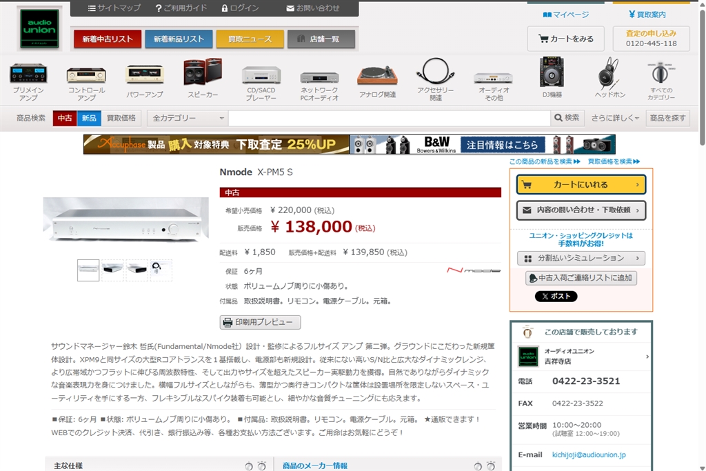The height and width of the screenshot is (471, 706).
Task: Select the third product thumbnail
Action: coord(137,270)
